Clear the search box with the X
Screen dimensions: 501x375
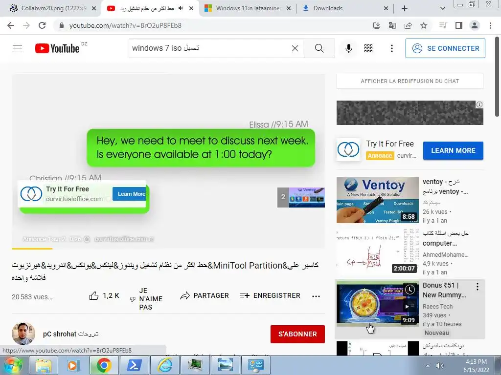(295, 48)
